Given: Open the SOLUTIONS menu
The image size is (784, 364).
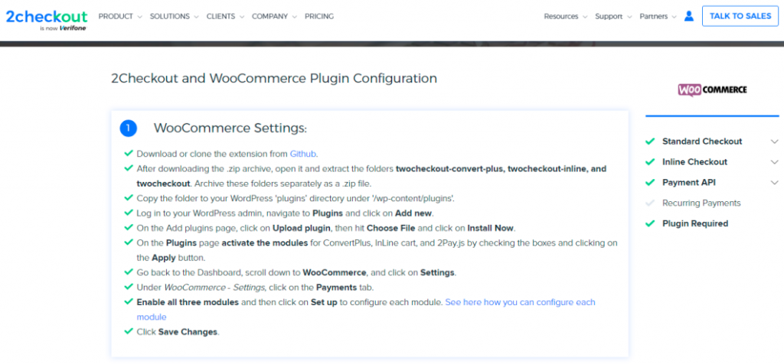Looking at the screenshot, I should click(174, 16).
